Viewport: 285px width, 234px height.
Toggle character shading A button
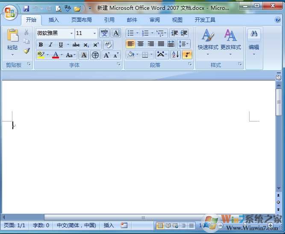[84, 55]
